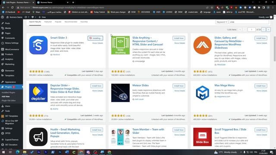View More Details for Smart Slider 3

pos(98,43)
